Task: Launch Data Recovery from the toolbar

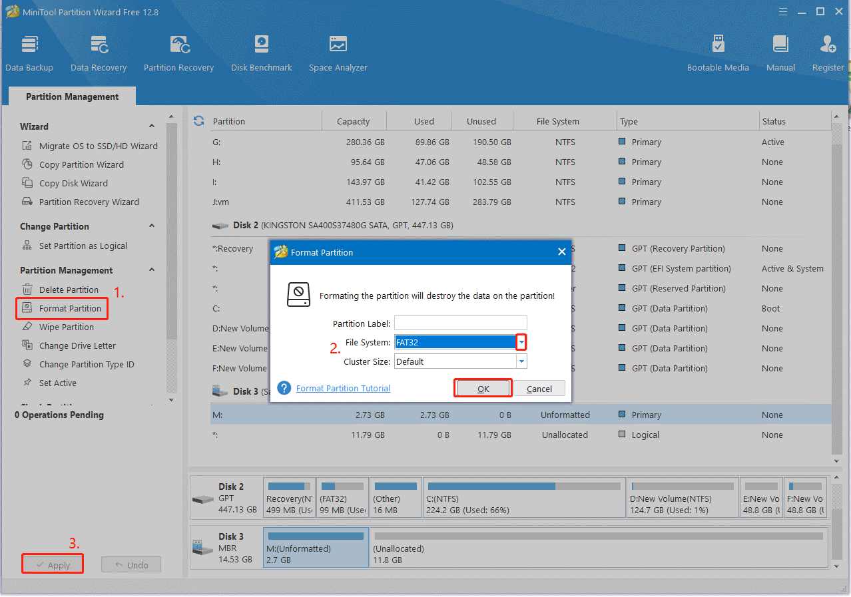Action: (98, 52)
